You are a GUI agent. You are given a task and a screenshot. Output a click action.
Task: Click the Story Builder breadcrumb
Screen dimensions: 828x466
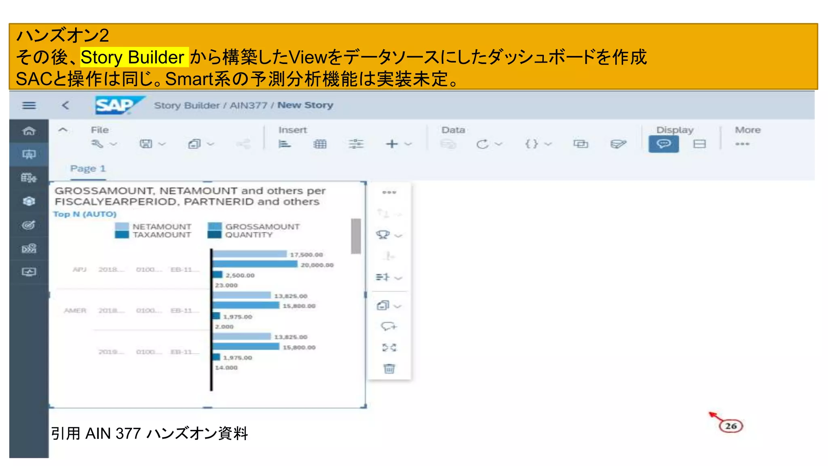click(x=188, y=106)
